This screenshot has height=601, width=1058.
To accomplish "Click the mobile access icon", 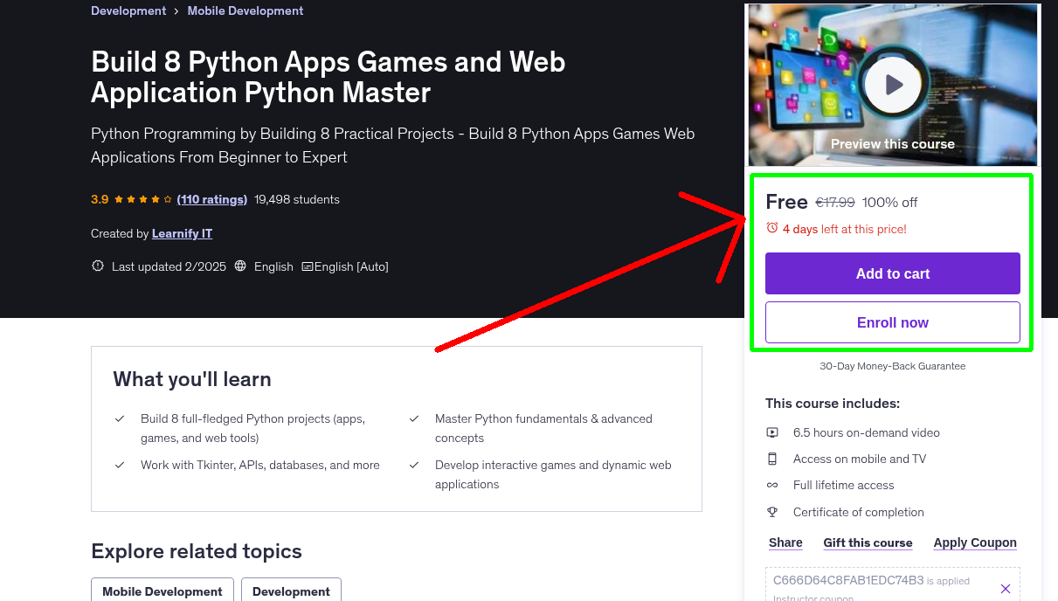I will pyautogui.click(x=772, y=459).
